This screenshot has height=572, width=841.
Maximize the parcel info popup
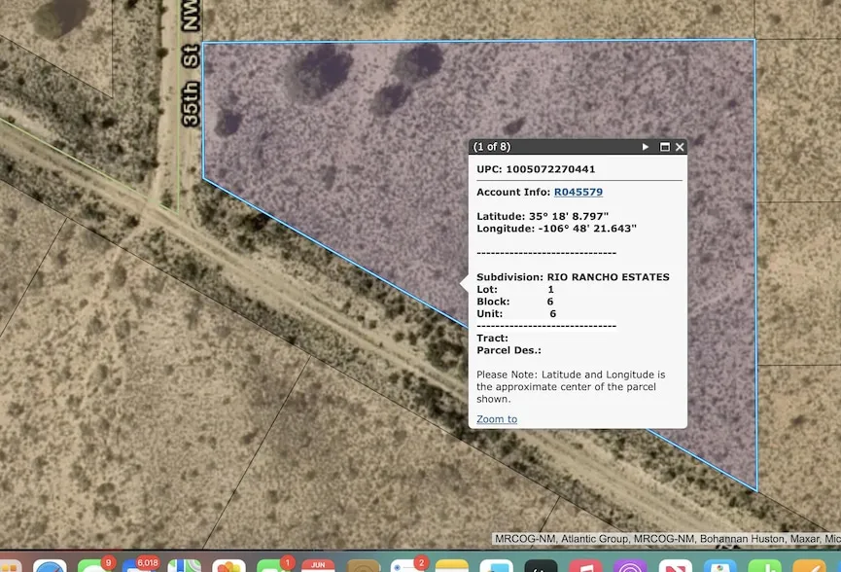665,147
